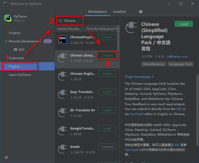
Task: Select the Grazie plugin icon
Action: (63, 149)
